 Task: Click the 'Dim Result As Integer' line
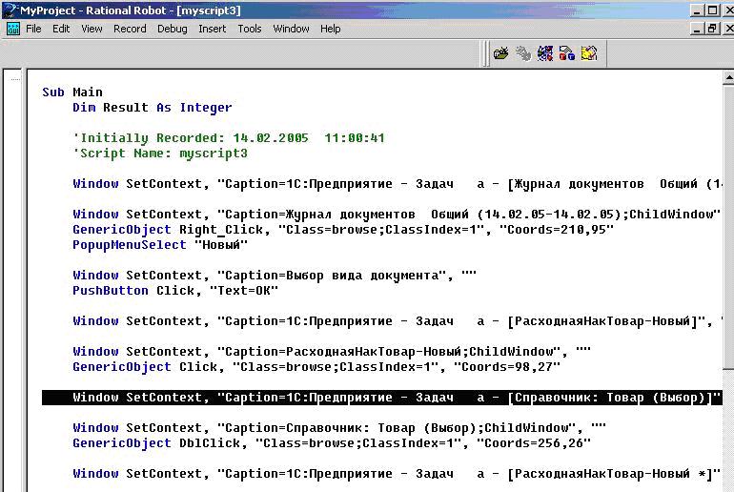click(x=153, y=108)
